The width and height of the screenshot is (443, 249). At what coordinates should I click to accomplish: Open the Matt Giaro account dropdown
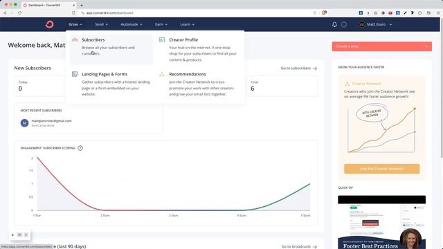pos(375,25)
